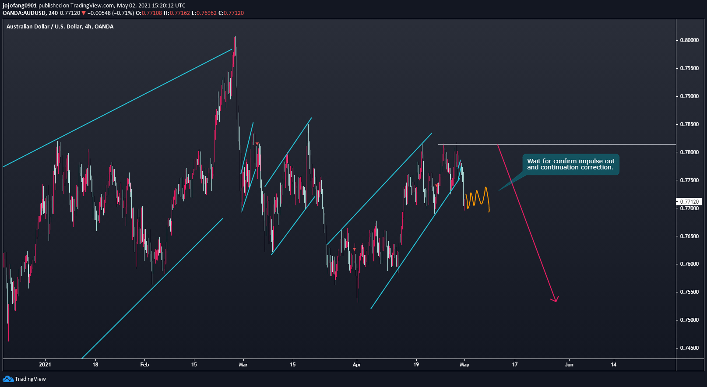Click the 18 date label on time axis
Viewport: 707px width, 387px height.
point(95,365)
